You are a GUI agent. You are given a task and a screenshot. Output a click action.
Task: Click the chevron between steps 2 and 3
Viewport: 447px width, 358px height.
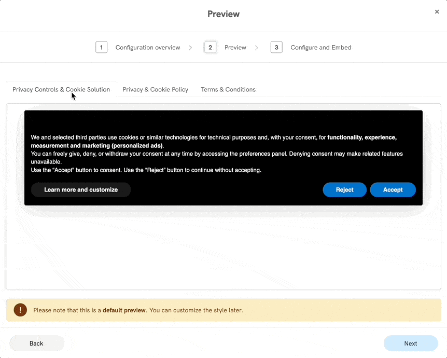pyautogui.click(x=257, y=47)
